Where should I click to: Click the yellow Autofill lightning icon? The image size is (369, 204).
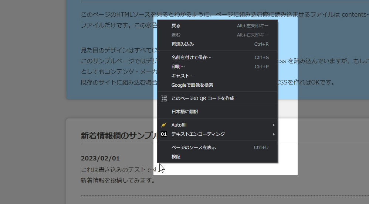click(164, 125)
